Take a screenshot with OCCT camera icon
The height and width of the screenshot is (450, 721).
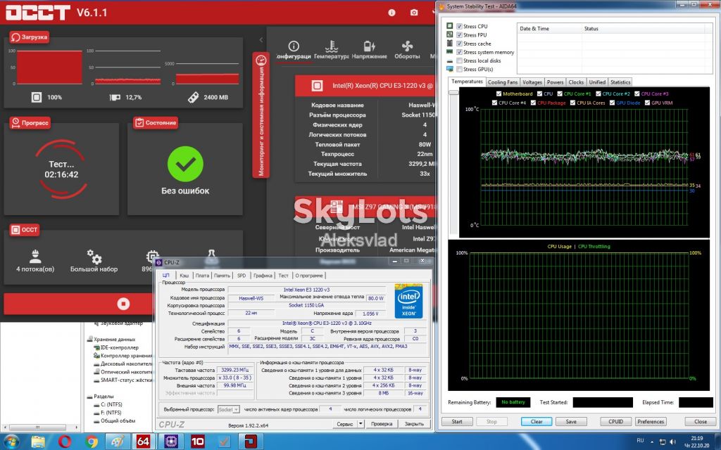pyautogui.click(x=414, y=13)
